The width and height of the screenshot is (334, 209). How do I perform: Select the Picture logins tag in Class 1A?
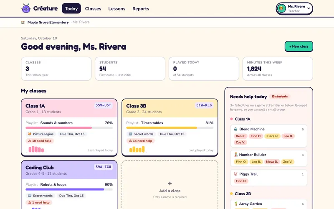coord(41,134)
